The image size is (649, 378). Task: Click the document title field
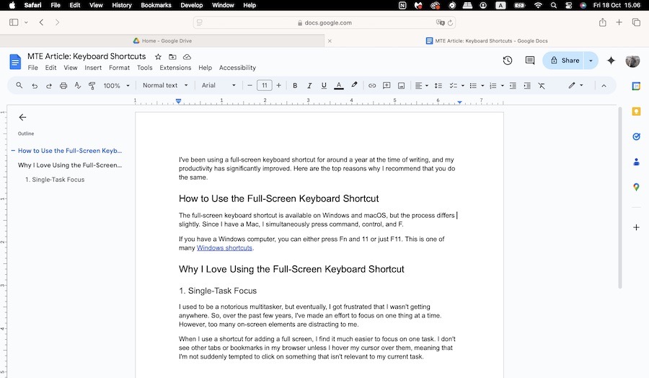point(87,56)
